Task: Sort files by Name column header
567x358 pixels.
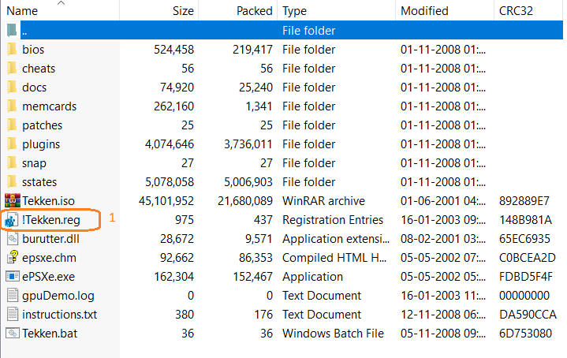Action: tap(22, 11)
